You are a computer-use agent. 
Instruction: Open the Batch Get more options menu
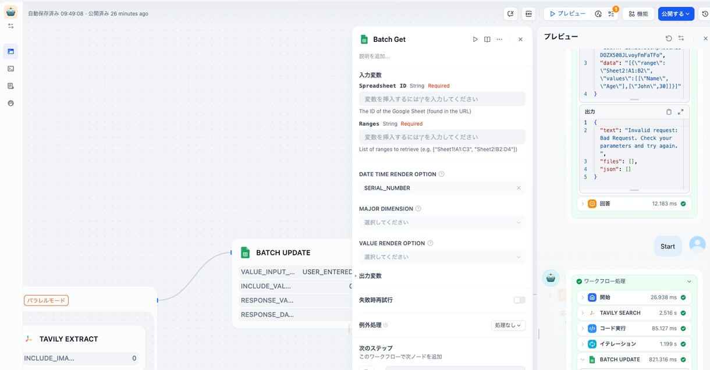coord(499,40)
